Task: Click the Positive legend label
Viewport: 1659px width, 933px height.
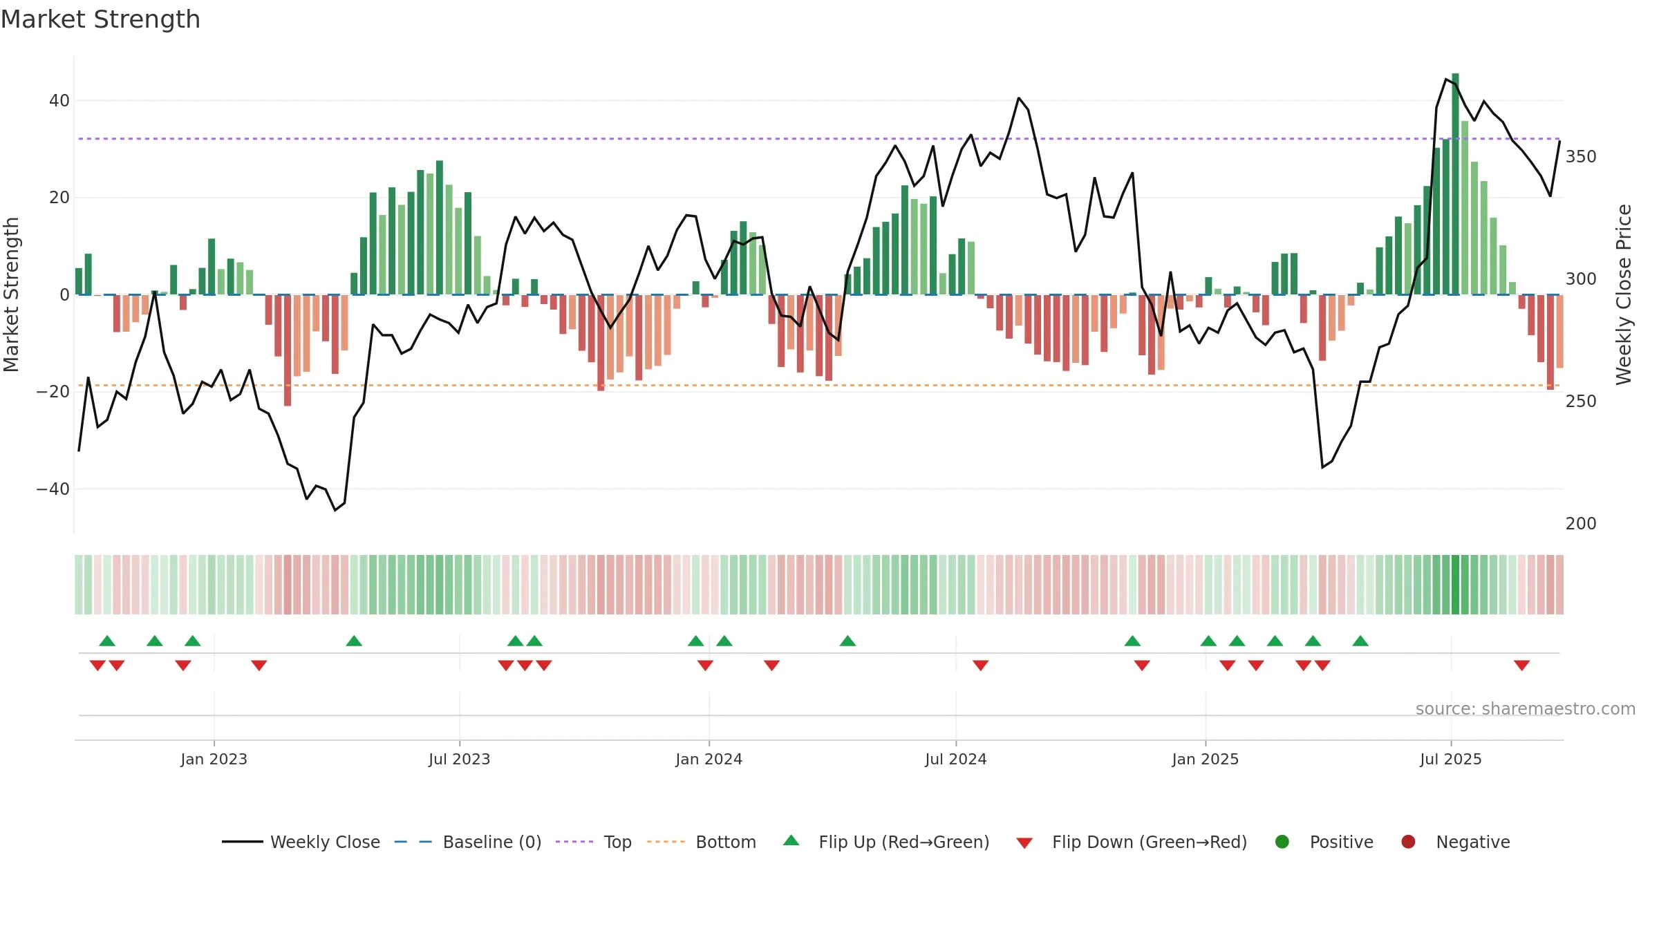Action: [1342, 842]
